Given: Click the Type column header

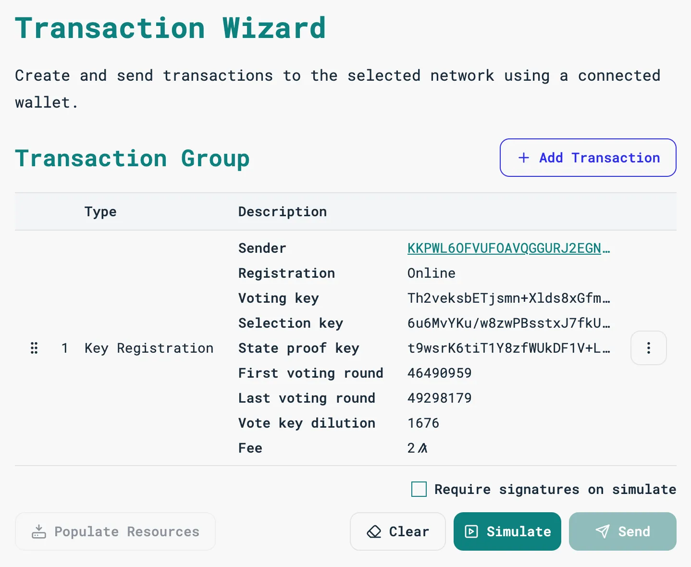Looking at the screenshot, I should pyautogui.click(x=100, y=211).
